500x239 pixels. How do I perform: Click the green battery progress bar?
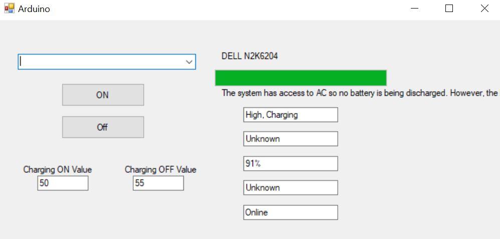click(x=301, y=78)
